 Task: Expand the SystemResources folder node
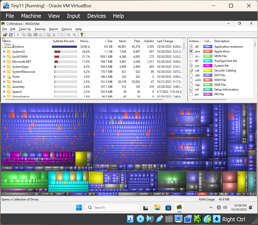click(x=4, y=72)
